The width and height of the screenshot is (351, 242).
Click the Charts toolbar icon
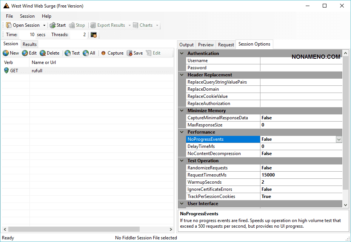click(135, 25)
